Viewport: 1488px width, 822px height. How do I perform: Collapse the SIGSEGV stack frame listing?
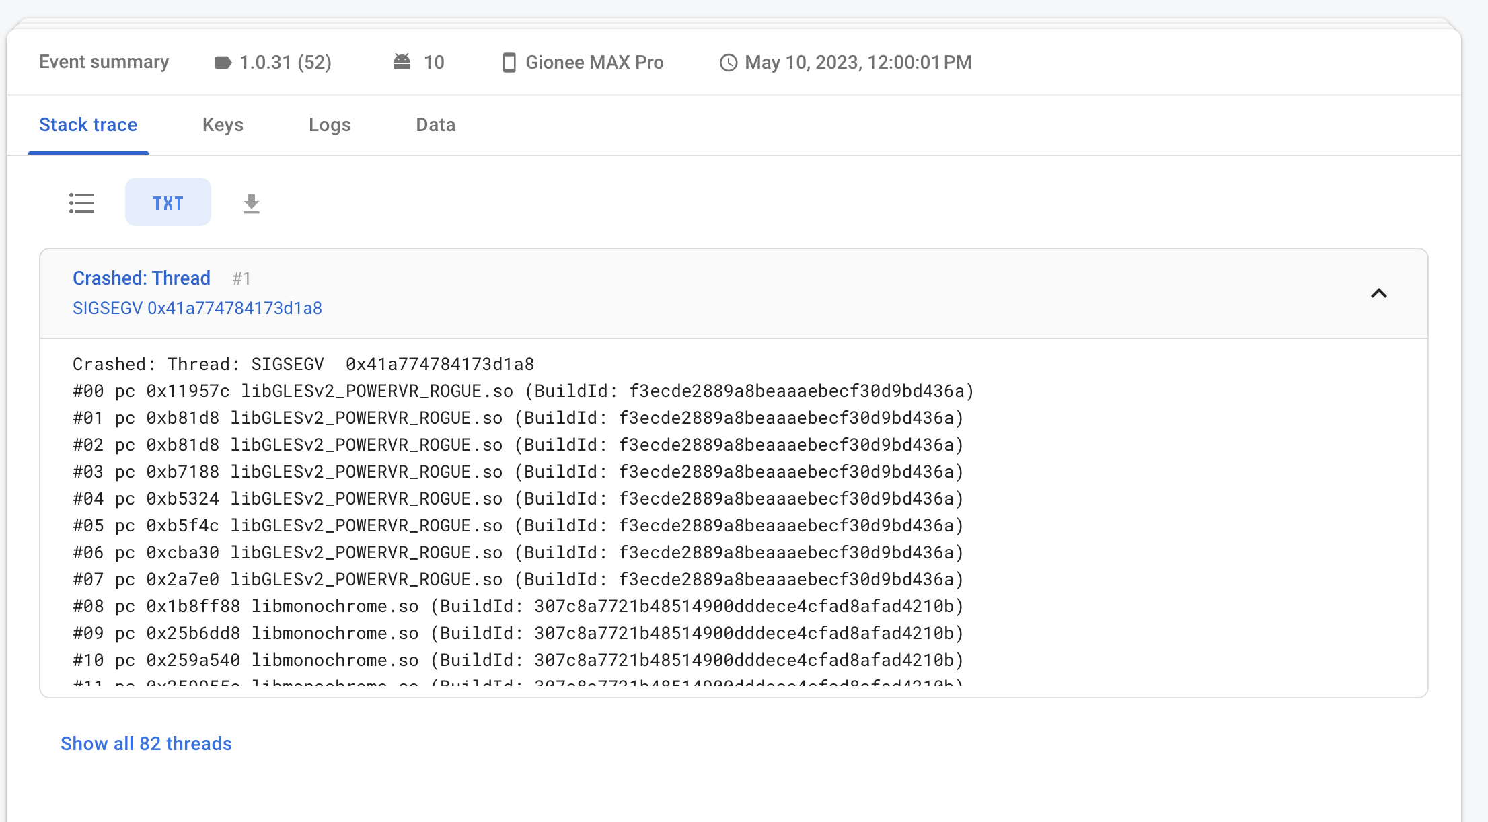coord(1378,293)
